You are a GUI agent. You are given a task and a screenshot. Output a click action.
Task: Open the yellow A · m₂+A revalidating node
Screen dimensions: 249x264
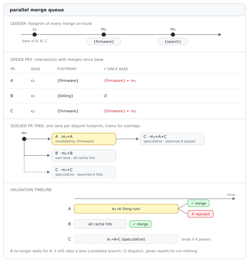(x=84, y=139)
